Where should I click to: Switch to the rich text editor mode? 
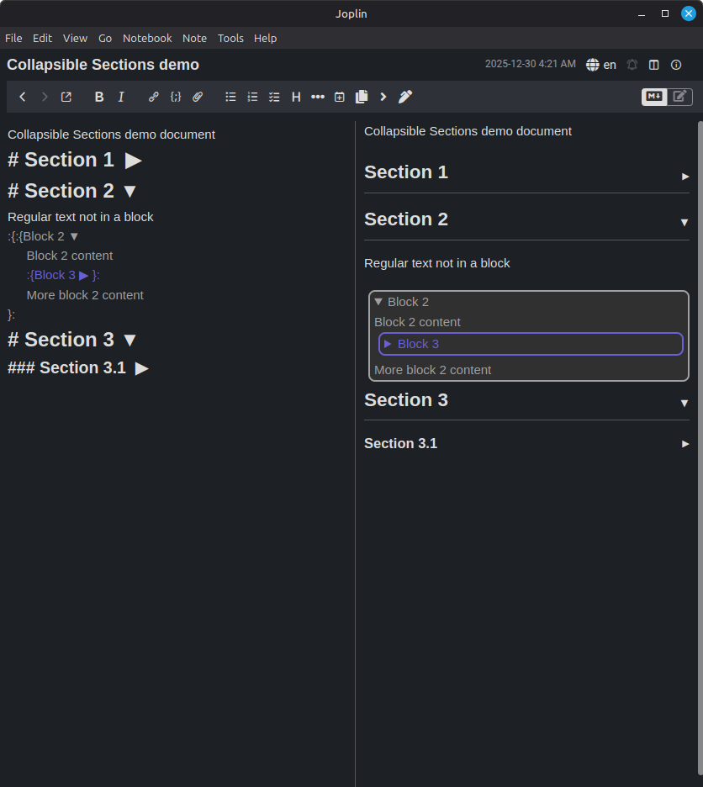point(680,97)
